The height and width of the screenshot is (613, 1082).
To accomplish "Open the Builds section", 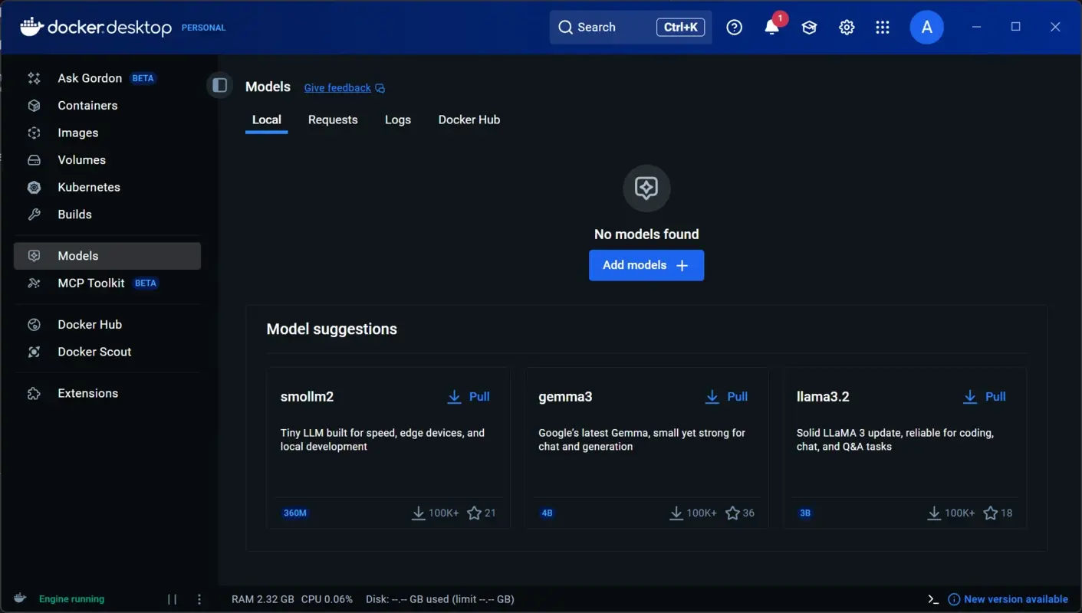I will pos(74,214).
